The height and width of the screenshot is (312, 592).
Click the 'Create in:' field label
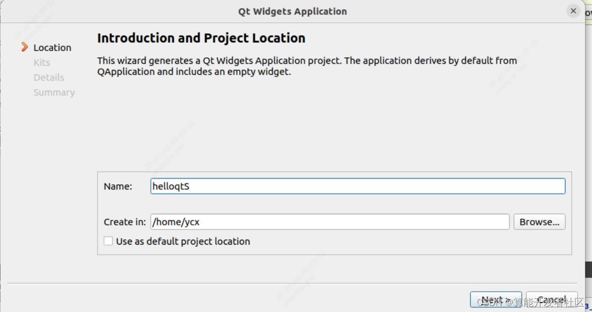click(125, 222)
